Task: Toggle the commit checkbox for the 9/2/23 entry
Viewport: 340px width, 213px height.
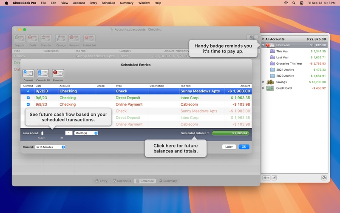Action: pyautogui.click(x=28, y=91)
